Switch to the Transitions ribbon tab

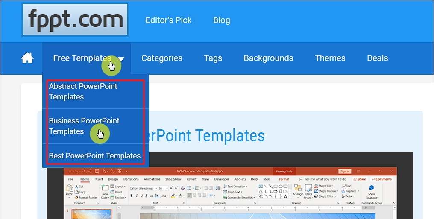tap(131, 179)
